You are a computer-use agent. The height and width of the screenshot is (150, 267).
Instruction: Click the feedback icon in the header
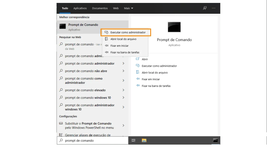pos(205,8)
